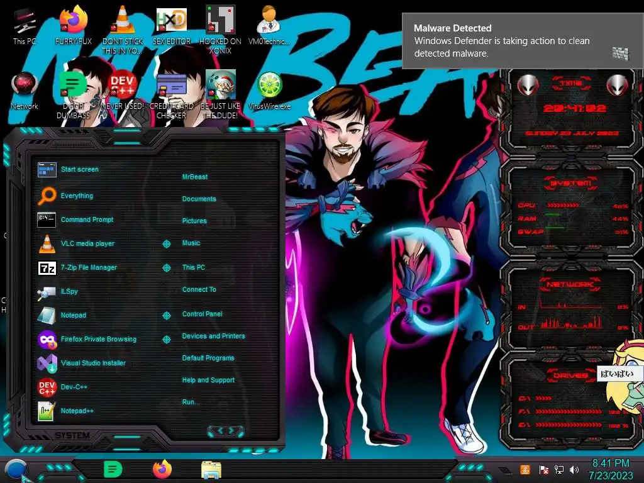This screenshot has height=483, width=644.
Task: Click the Start orb button
Action: [x=16, y=470]
